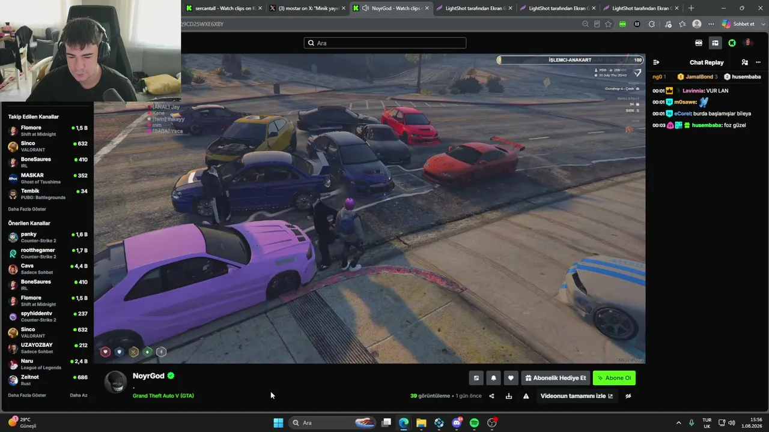Click Daha Az to show fewer channels
This screenshot has width=769, height=432.
79,395
